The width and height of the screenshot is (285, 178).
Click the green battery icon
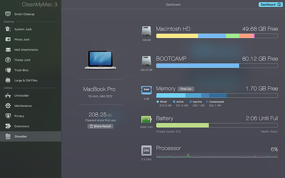146,119
